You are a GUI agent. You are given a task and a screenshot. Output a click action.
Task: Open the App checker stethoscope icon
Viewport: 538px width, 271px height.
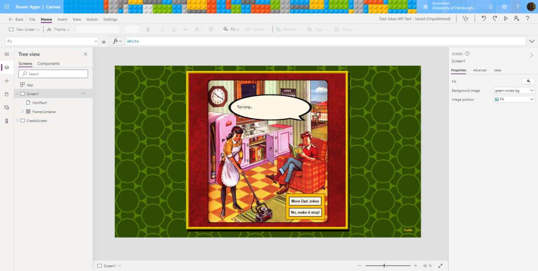[465, 18]
